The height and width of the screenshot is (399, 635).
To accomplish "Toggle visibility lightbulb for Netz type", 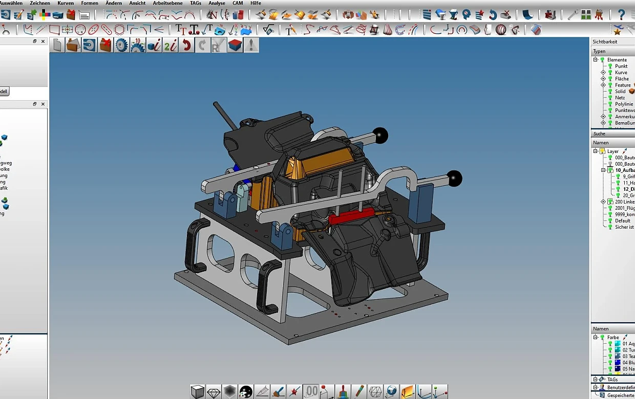I will pos(610,98).
